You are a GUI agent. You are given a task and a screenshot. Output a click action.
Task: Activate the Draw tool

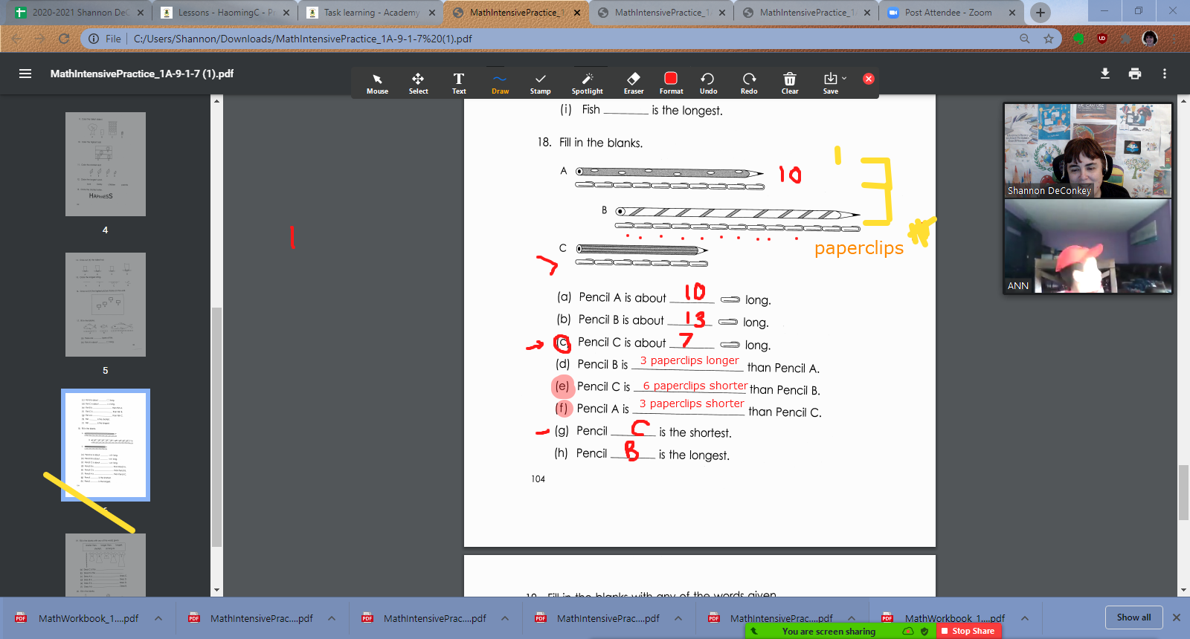coord(500,83)
